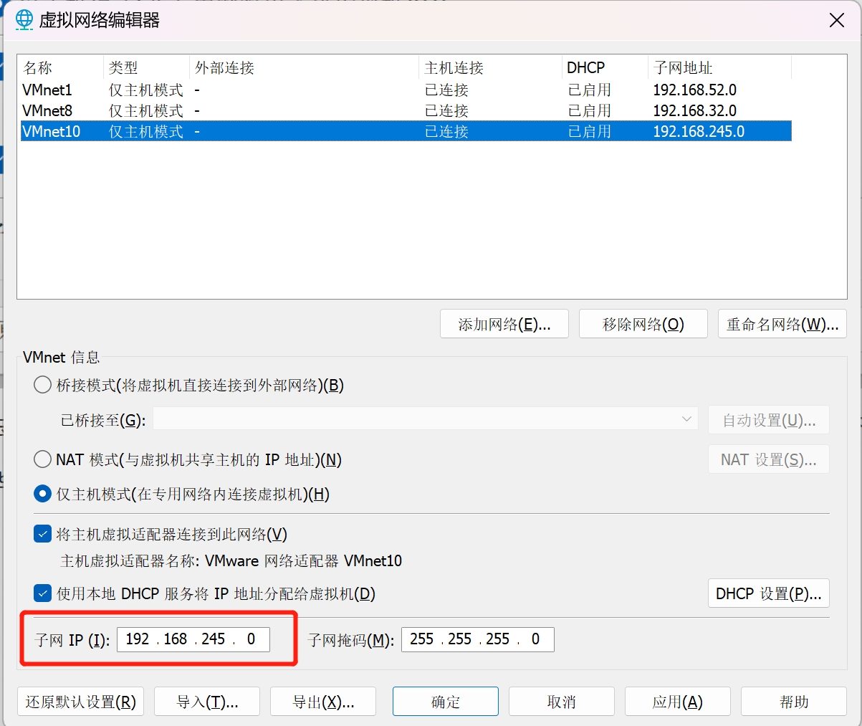Open the DHCP 设置 dialog
Viewport: 862px width, 726px height.
[x=768, y=593]
